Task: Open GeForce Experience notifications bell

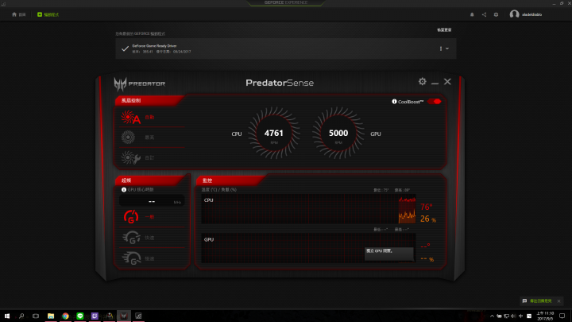Action: coord(472,14)
